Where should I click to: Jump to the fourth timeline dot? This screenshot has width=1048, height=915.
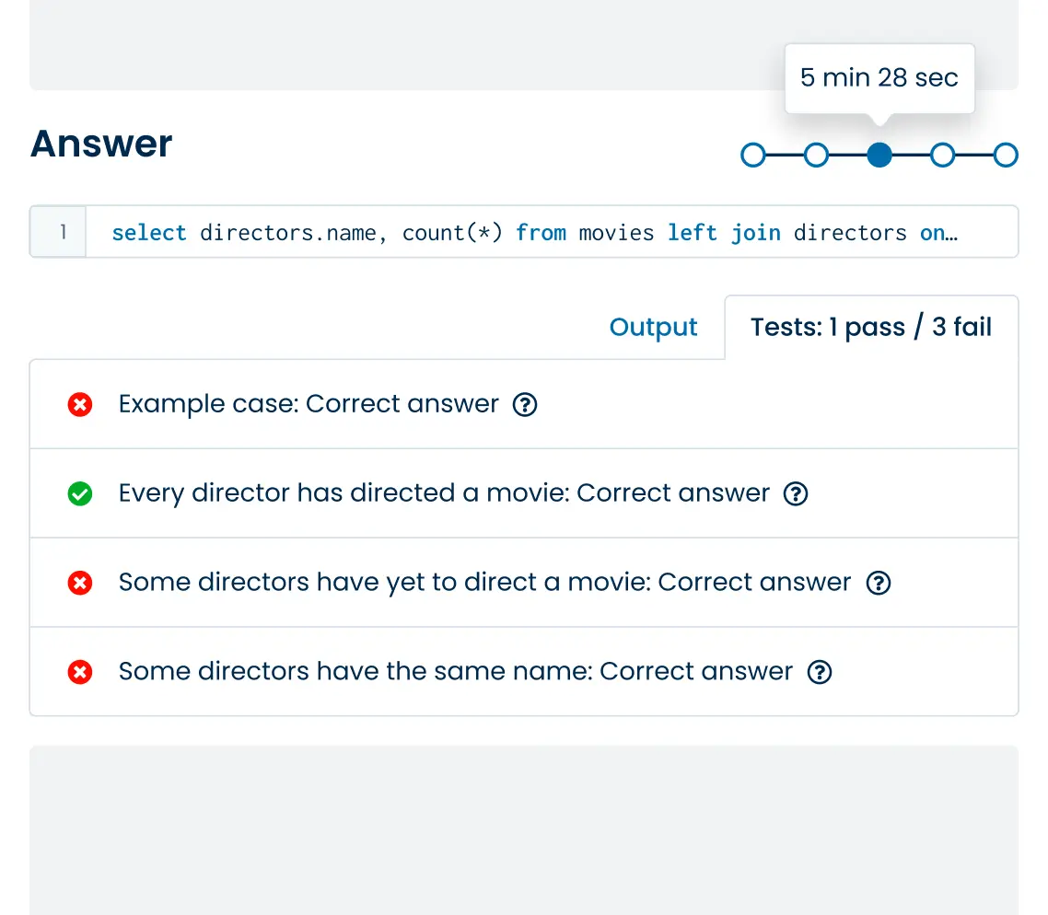[942, 155]
